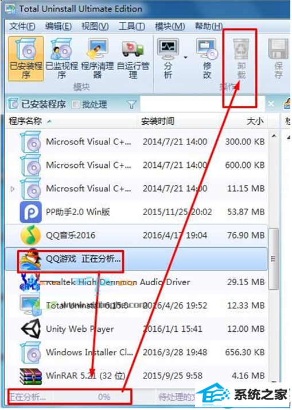The width and height of the screenshot is (292, 410).
Task: Click the 已安装程序 panel header icon
Action: tap(13, 104)
